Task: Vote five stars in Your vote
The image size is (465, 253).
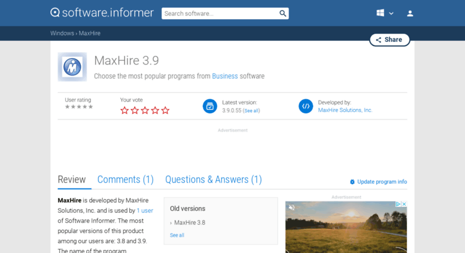Action: (x=165, y=111)
